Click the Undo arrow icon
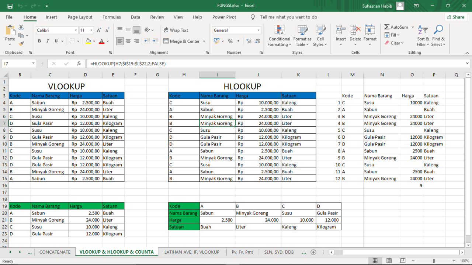Viewport: 472px width, 265px height. tap(20, 6)
